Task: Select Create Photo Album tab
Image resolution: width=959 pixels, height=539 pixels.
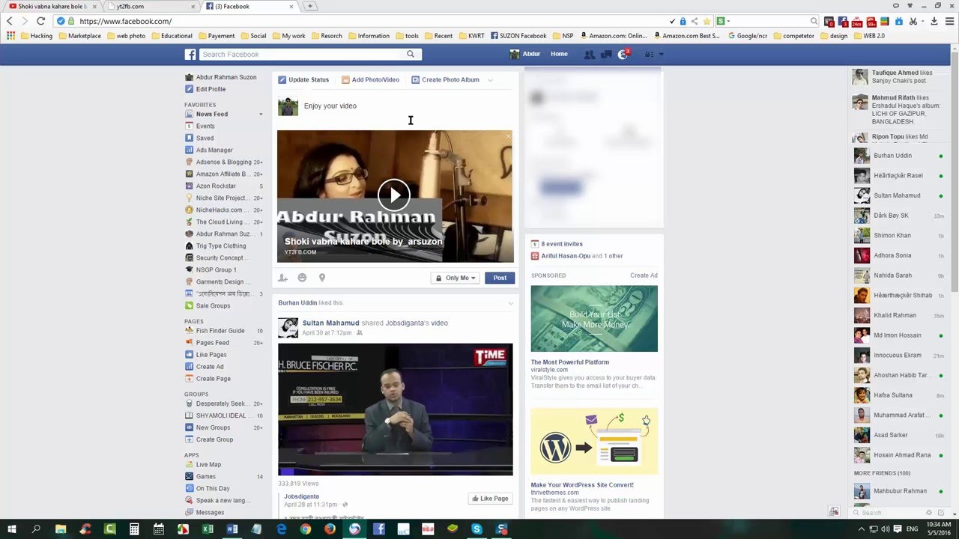Action: [445, 80]
